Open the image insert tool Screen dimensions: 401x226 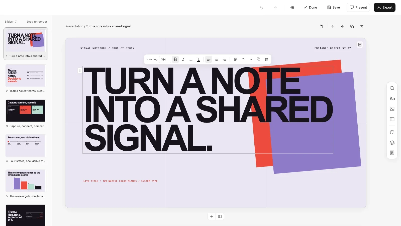(x=392, y=109)
